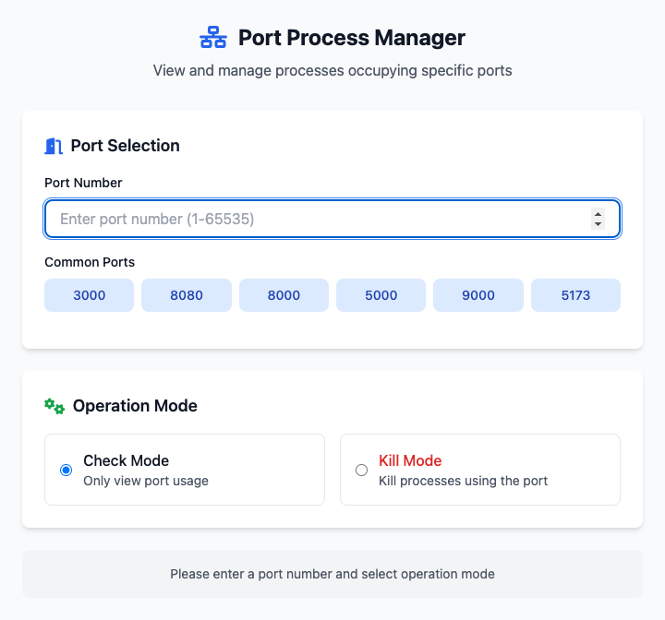This screenshot has height=620, width=665.
Task: Focus the Port Number input field
Action: [x=332, y=219]
